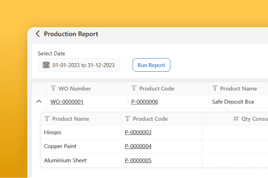Click the text-type icon beside top Product Code
This screenshot has width=268, height=178.
[x=134, y=89]
